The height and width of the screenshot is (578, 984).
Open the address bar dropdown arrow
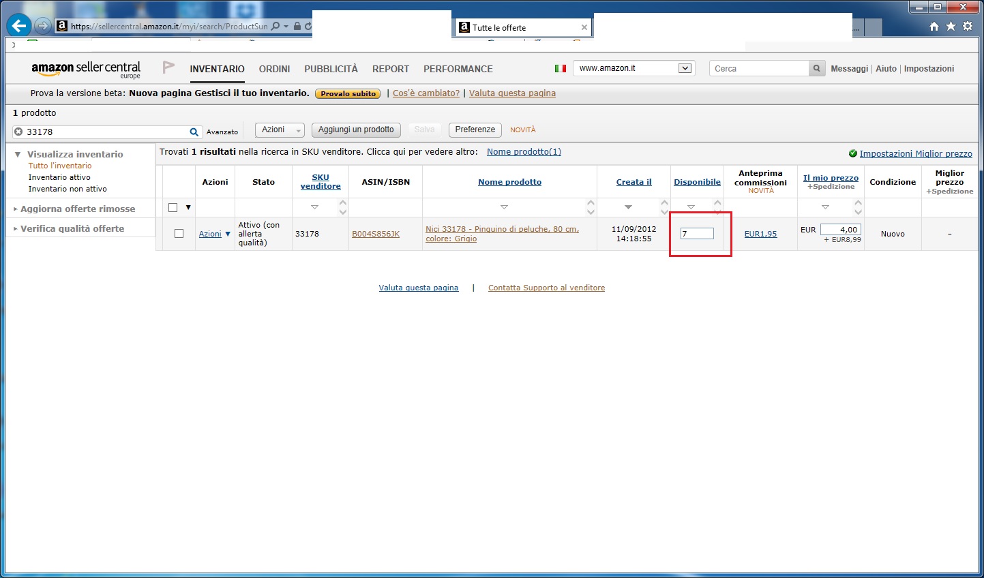click(x=286, y=27)
